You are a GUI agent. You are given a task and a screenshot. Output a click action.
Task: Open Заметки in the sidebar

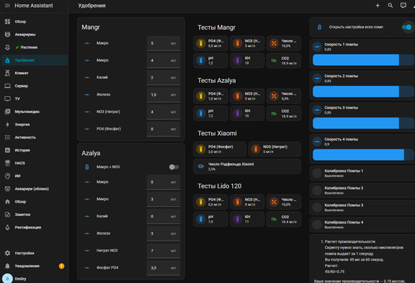(35, 214)
